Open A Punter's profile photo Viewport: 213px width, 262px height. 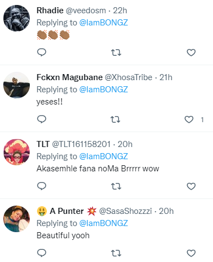pyautogui.click(x=17, y=219)
